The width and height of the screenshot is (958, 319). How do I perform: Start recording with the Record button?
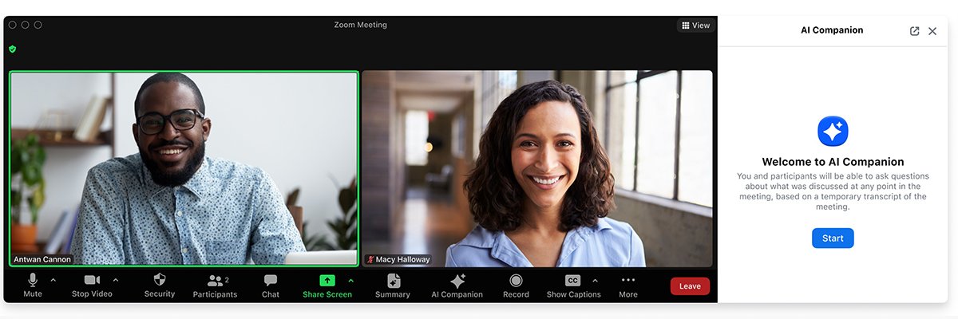(x=516, y=285)
